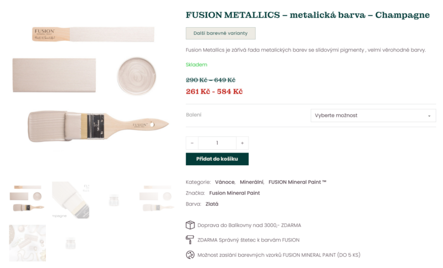Go to the Minerální category

[x=251, y=182]
